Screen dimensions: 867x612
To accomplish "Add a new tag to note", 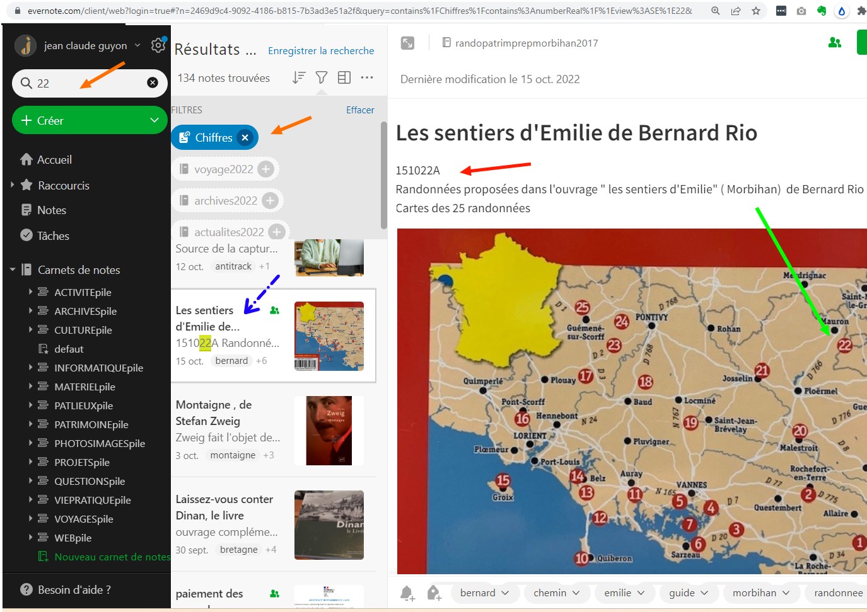I will [x=434, y=592].
